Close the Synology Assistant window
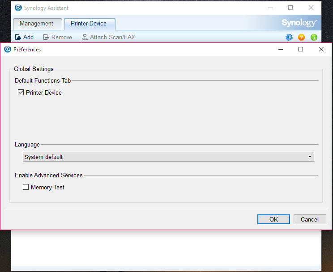The image size is (333, 272). (311, 8)
